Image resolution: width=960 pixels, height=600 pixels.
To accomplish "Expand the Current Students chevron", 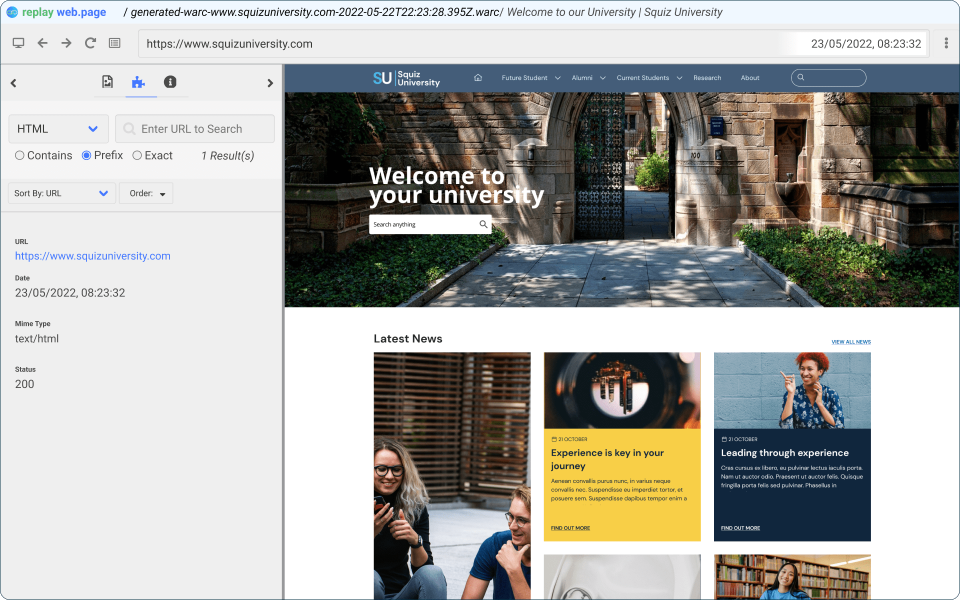I will click(x=679, y=78).
